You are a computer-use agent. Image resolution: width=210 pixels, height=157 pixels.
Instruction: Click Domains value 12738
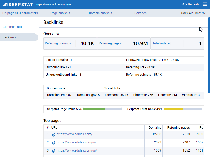tap(157, 134)
